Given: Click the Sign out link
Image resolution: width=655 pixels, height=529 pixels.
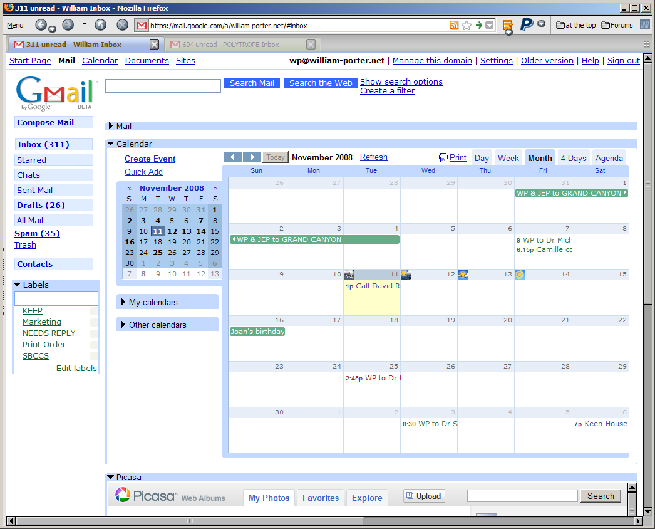Looking at the screenshot, I should (623, 61).
